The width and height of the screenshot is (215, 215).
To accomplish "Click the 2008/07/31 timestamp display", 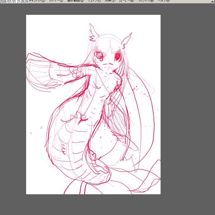I will pyautogui.click(x=14, y=2).
